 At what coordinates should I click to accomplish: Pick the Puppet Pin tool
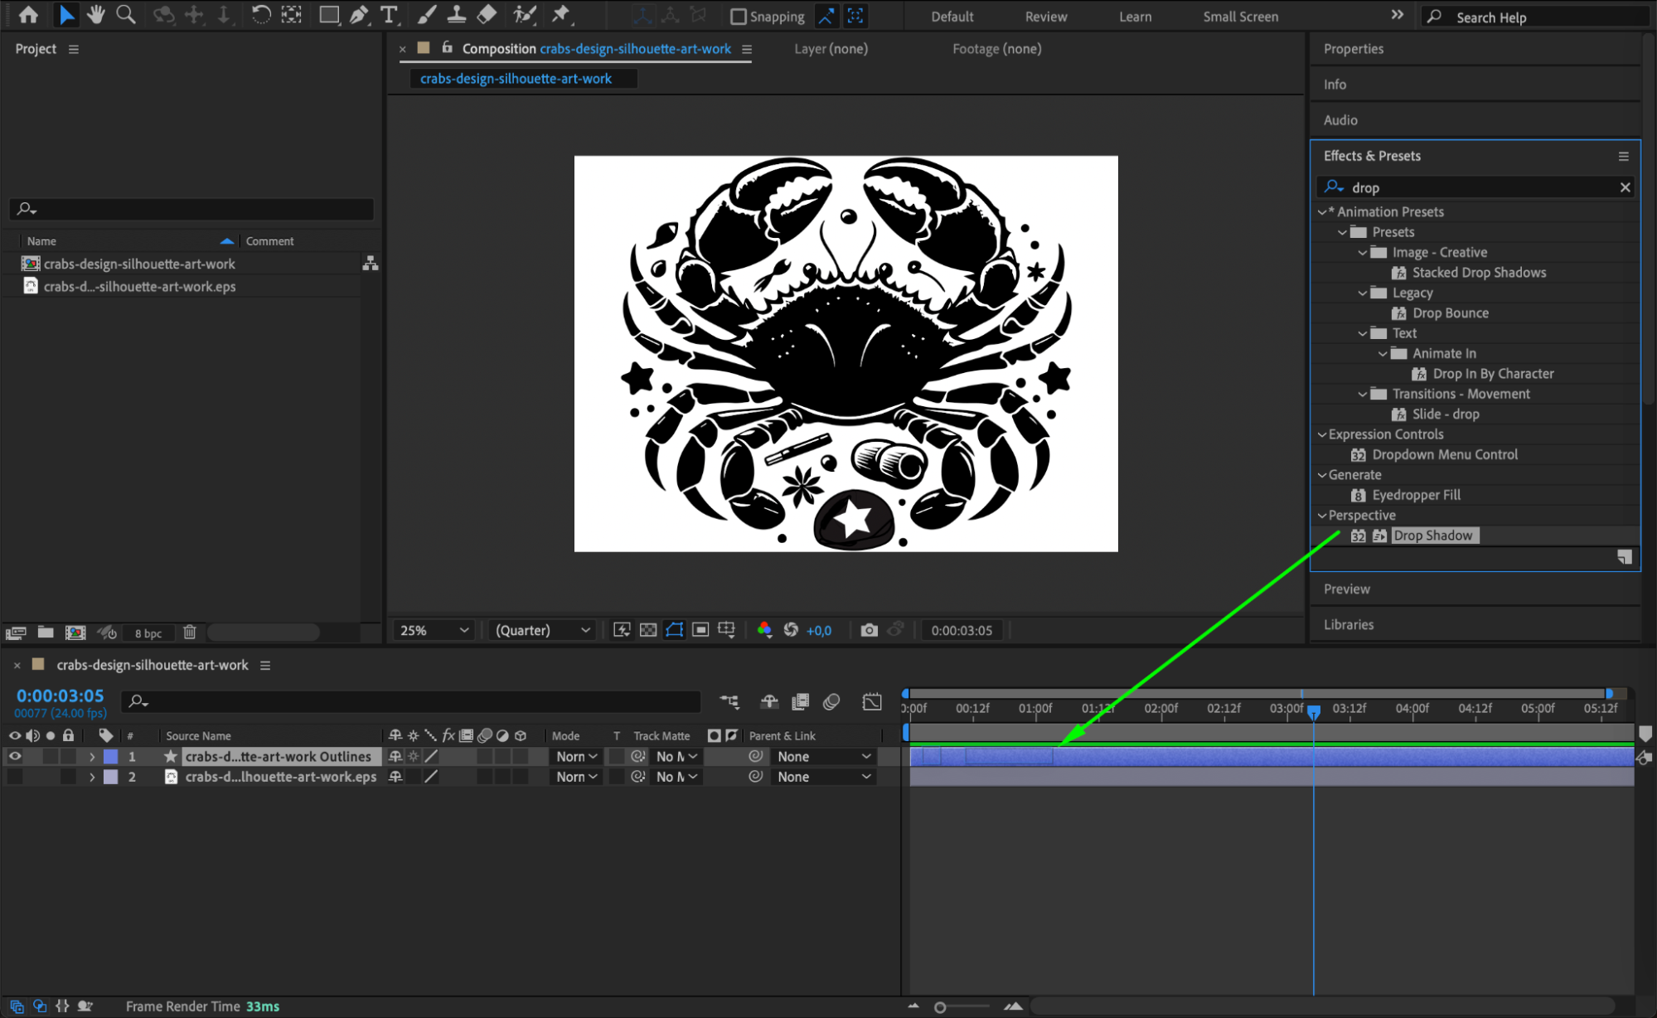561,15
